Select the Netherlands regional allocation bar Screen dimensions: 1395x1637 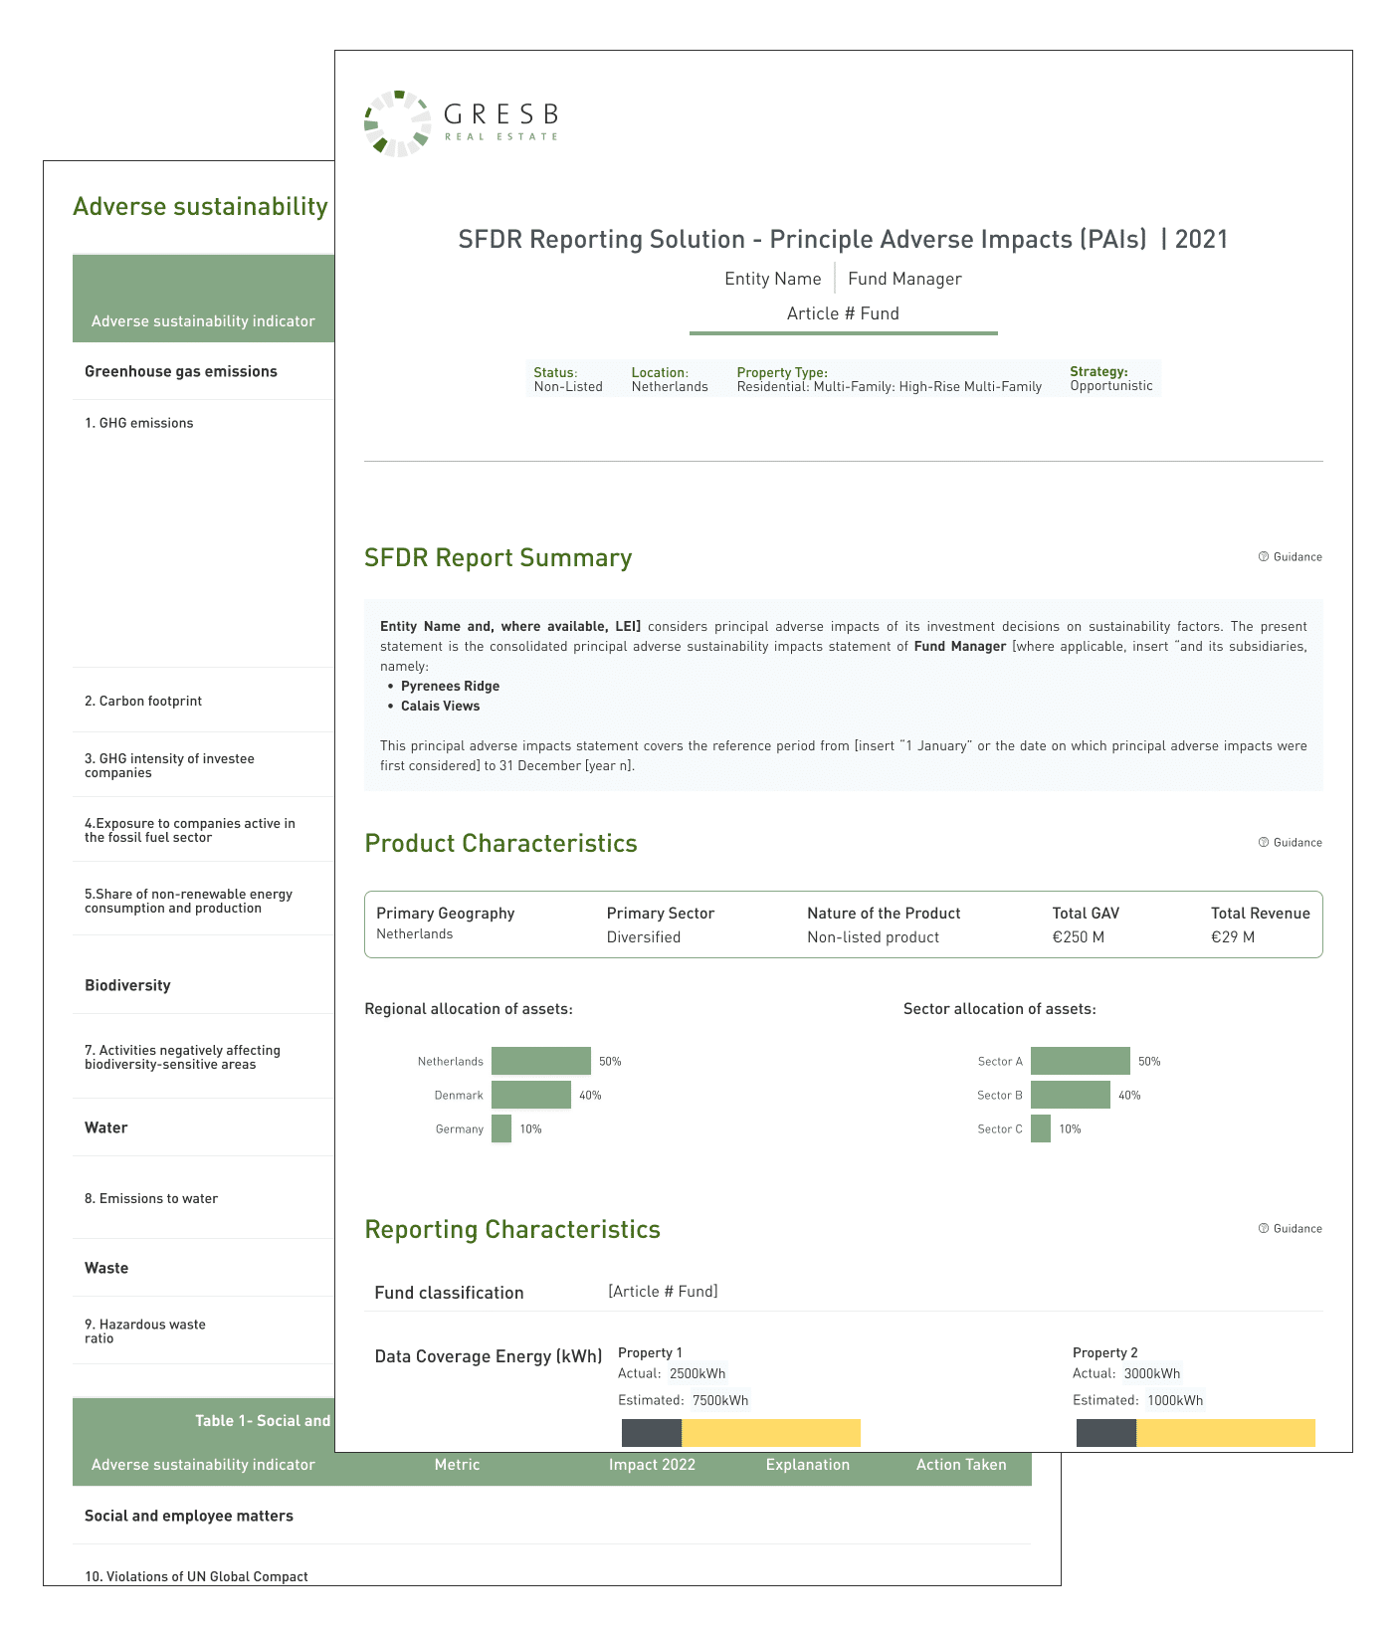tap(541, 1061)
